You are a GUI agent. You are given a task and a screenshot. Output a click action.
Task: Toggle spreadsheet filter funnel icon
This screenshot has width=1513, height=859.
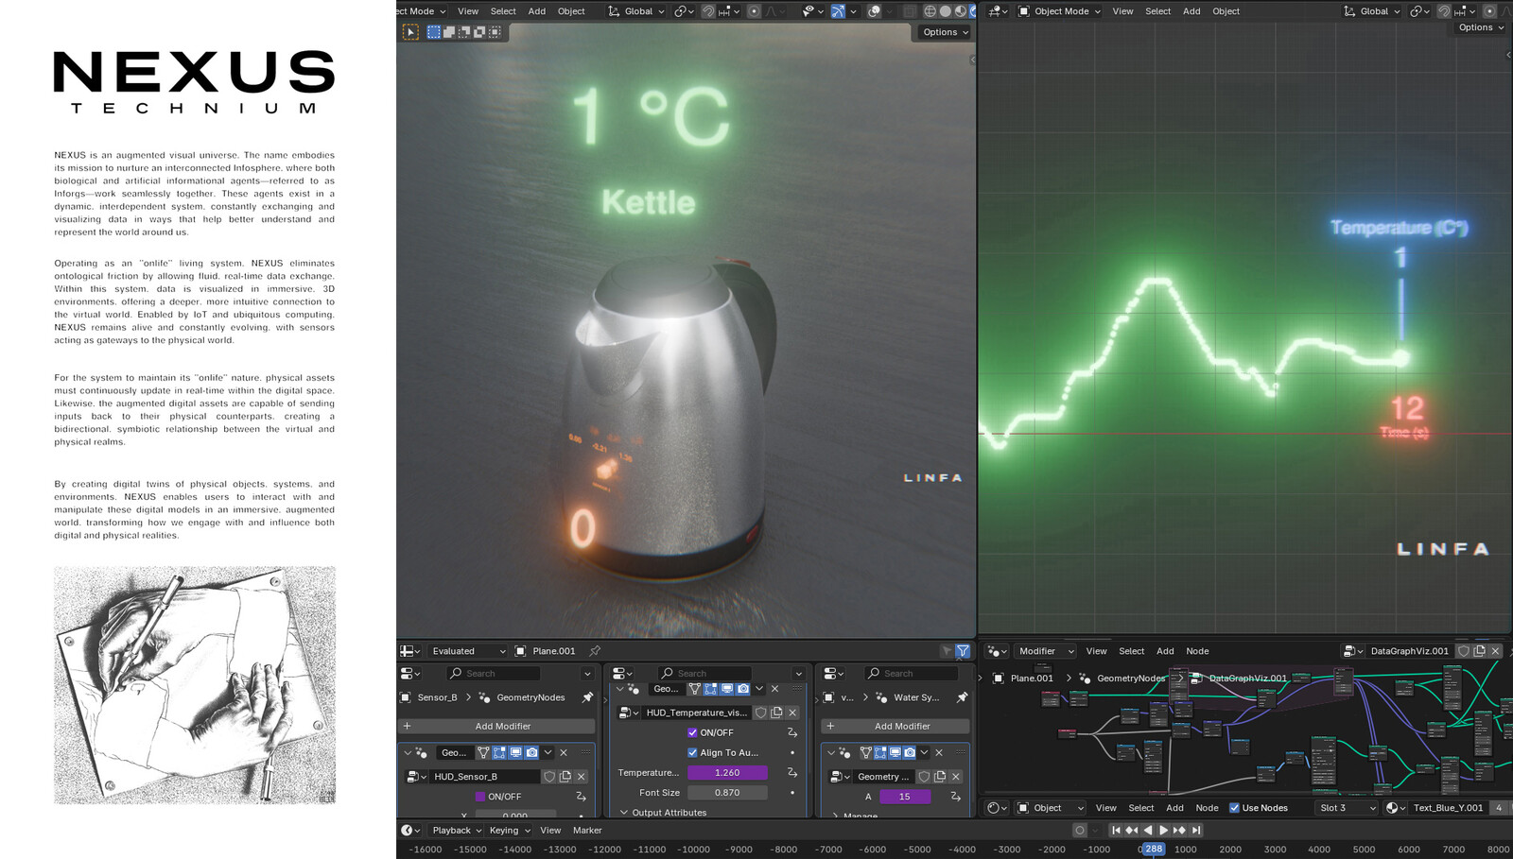[x=963, y=651]
